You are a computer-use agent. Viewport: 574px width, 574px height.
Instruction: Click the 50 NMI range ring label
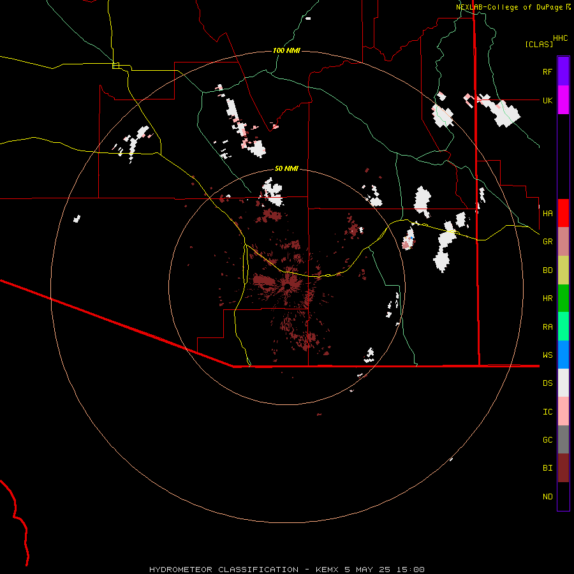click(286, 168)
